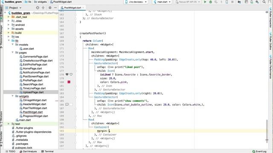273x153 pixels.
Task: Open AVD Manager phone icon in toolbar
Action: point(252,2)
